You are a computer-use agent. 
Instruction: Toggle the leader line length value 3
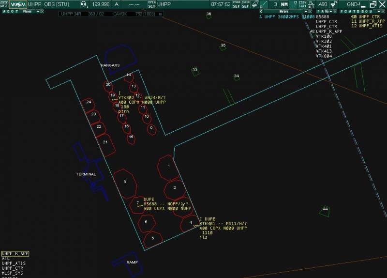275,4
